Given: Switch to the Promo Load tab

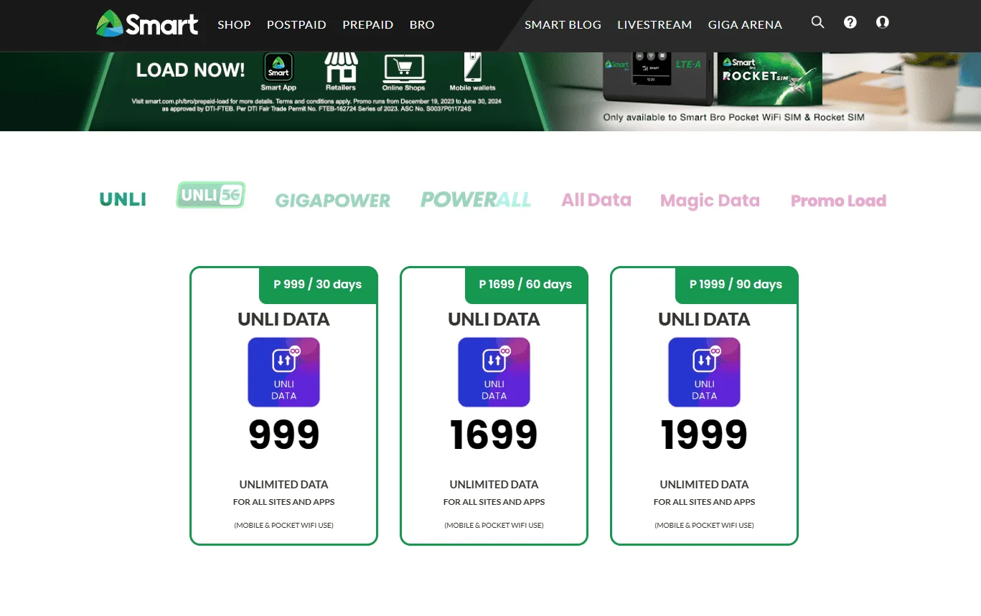Looking at the screenshot, I should click(x=838, y=201).
